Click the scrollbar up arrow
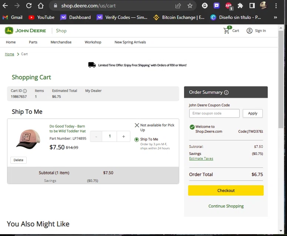The image size is (287, 236). tap(281, 28)
